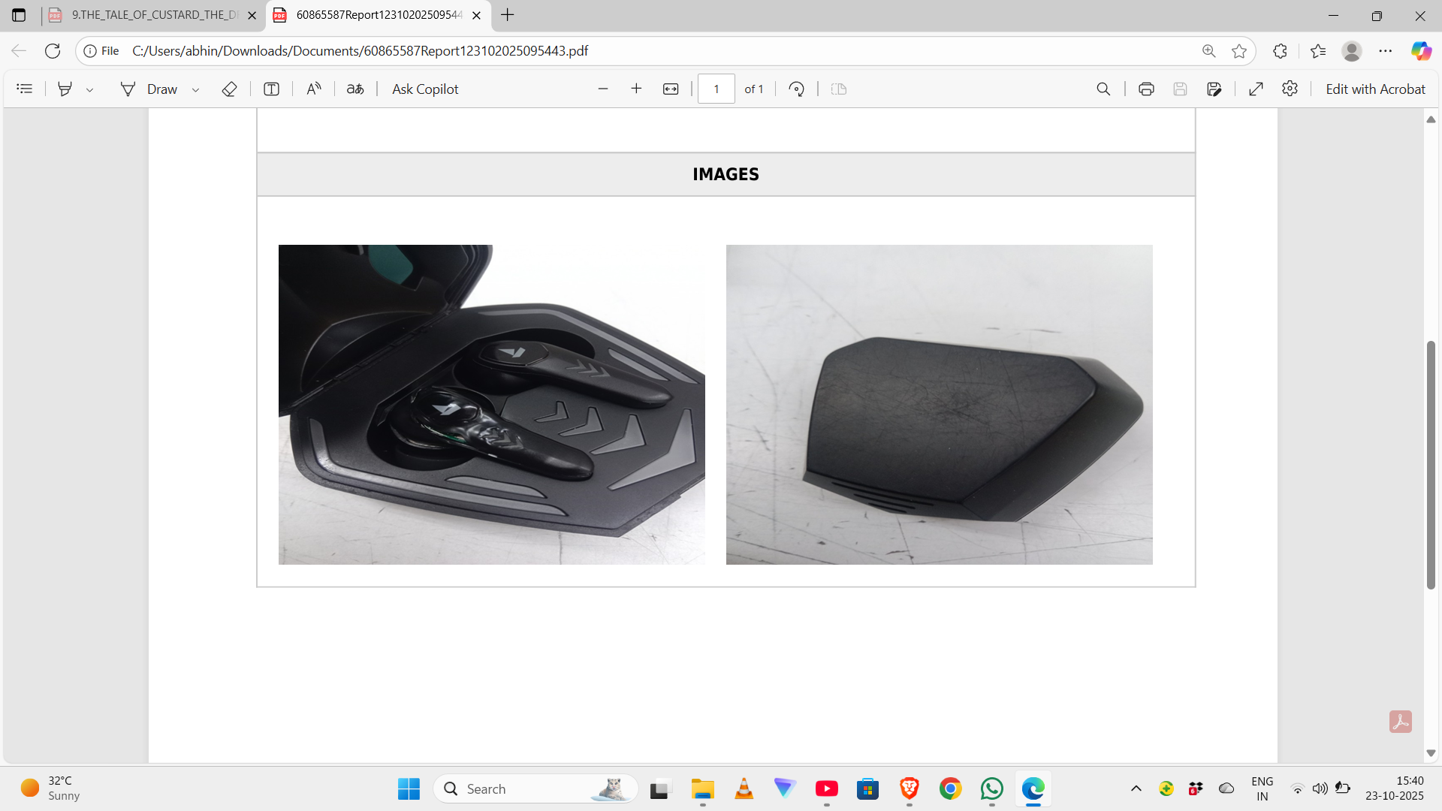Activate the Draw tool
Screen dimensions: 1442x811
[149, 89]
